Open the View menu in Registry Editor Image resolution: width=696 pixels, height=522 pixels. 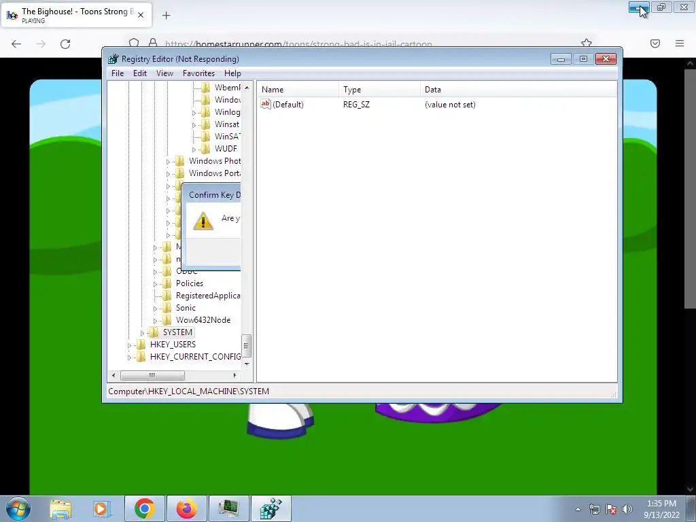point(164,73)
